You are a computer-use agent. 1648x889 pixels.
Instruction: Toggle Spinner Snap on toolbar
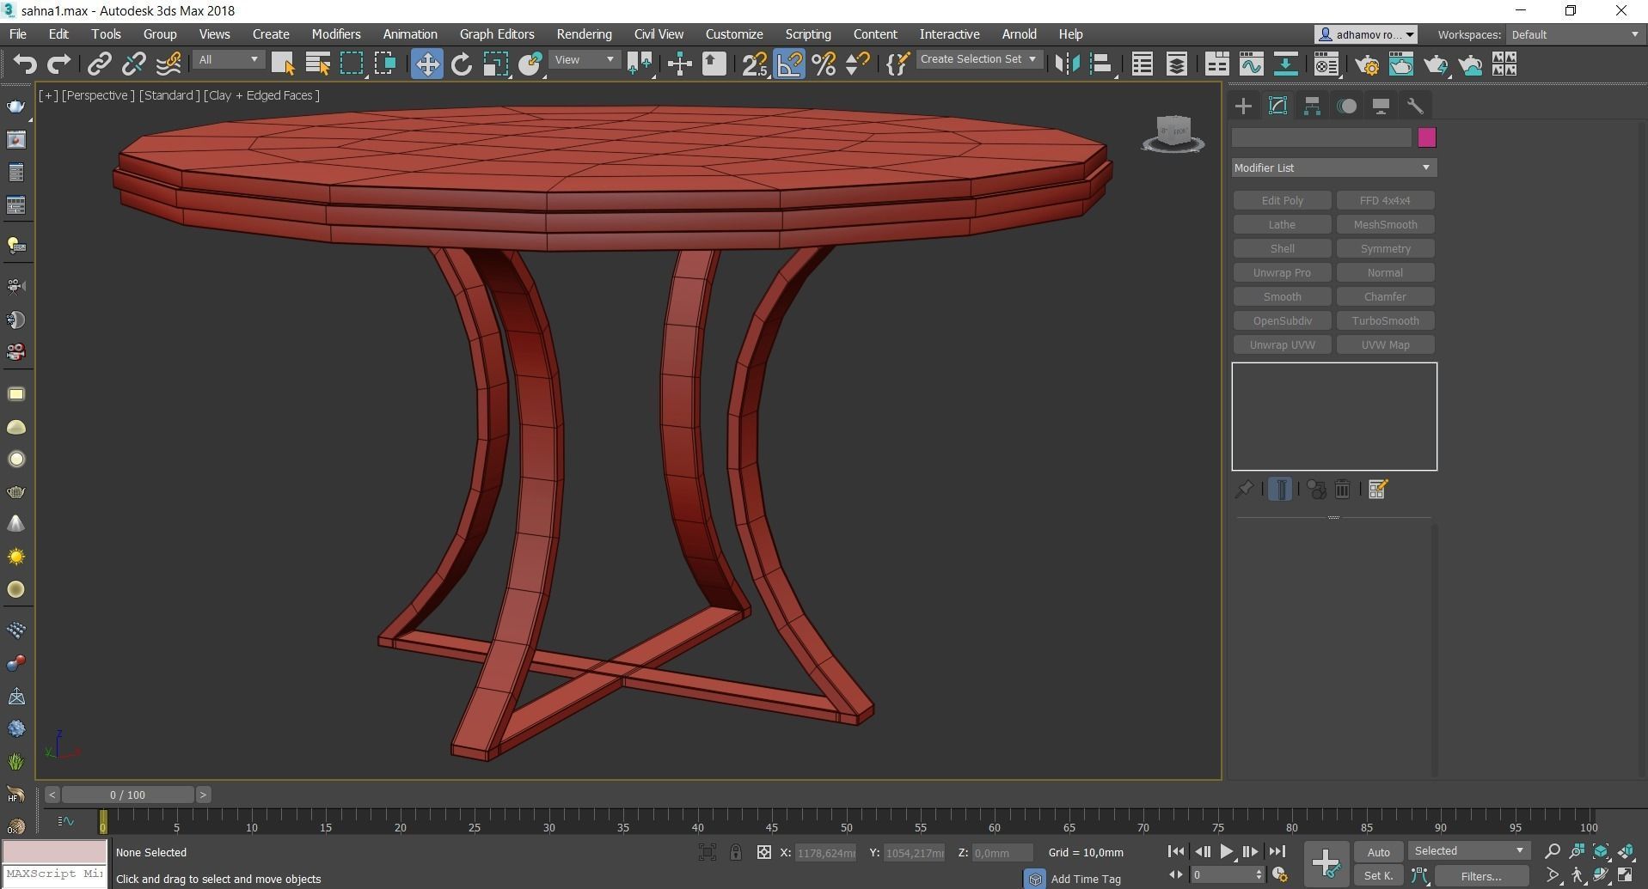[x=857, y=64]
